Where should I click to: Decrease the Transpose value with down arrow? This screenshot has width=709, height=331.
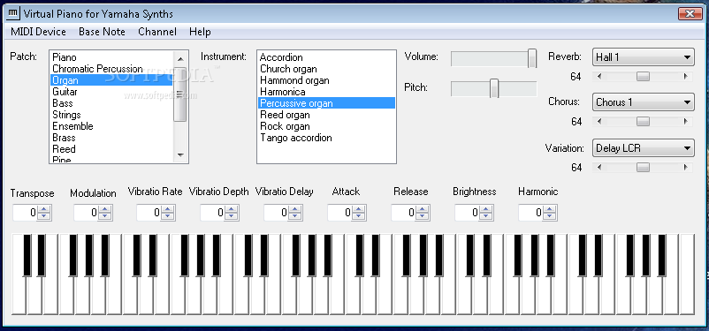[x=44, y=216]
